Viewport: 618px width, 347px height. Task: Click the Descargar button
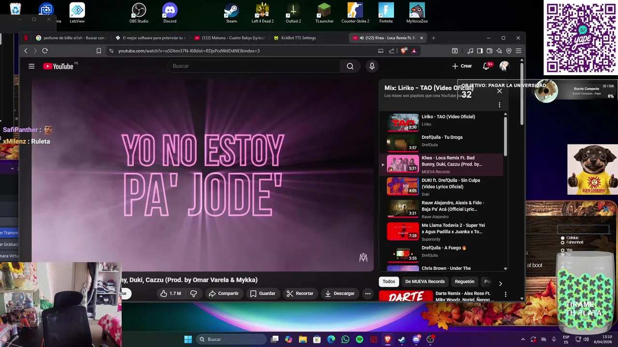[340, 294]
